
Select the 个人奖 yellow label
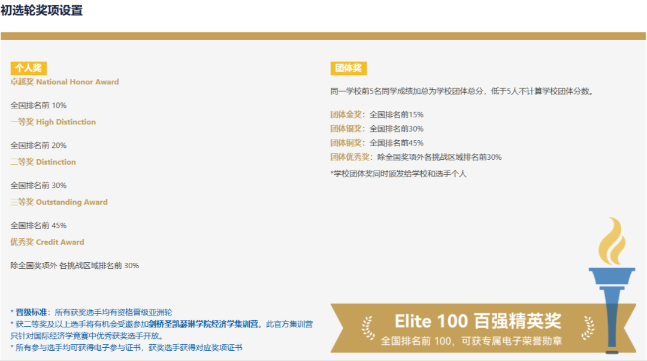(29, 68)
